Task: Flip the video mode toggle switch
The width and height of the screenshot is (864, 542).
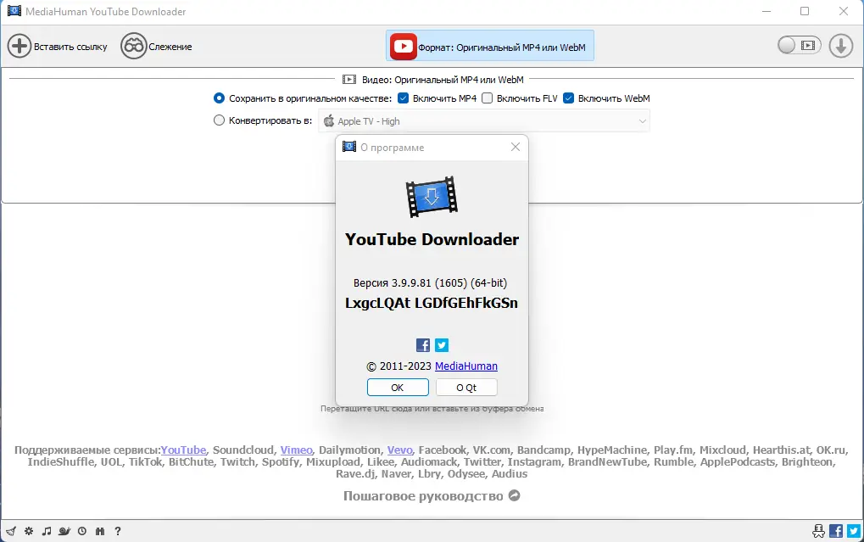Action: pyautogui.click(x=798, y=44)
